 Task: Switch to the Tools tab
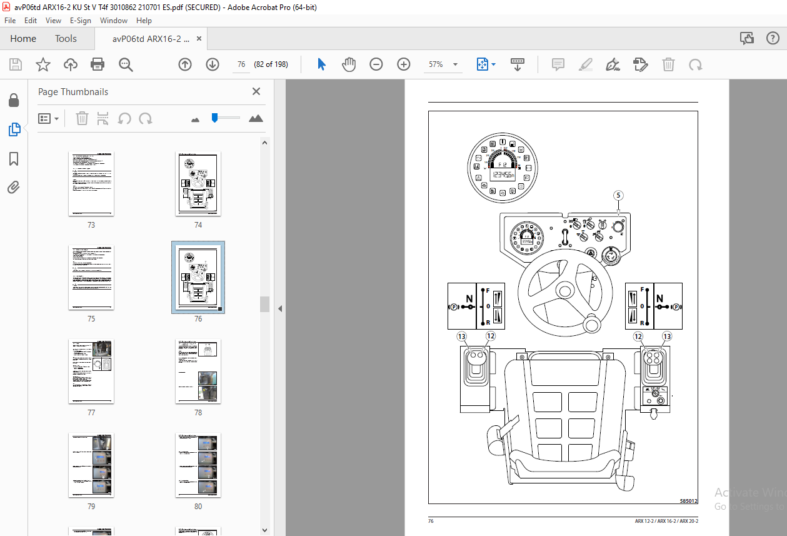66,39
